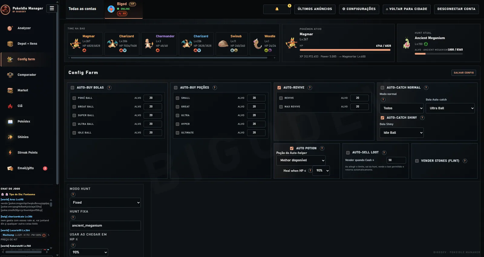The image size is (484, 257).
Task: Click the SALVAR CONFIG button
Action: pos(464,73)
